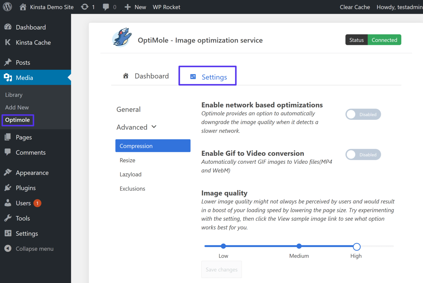Click the updates refresh icon showing 1
The image size is (423, 283).
[85, 7]
